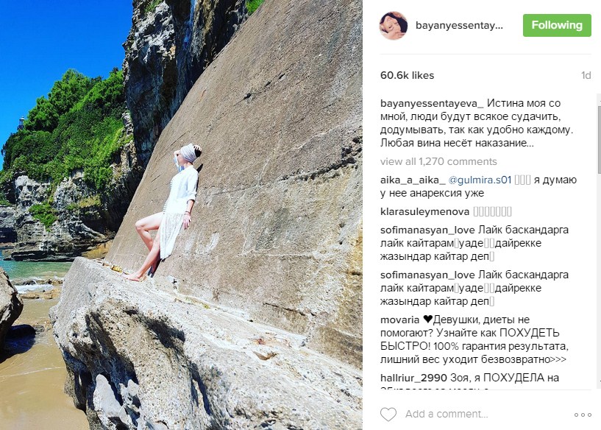
Task: Open the @gulmira.s01 mention link
Action: pyautogui.click(x=480, y=180)
